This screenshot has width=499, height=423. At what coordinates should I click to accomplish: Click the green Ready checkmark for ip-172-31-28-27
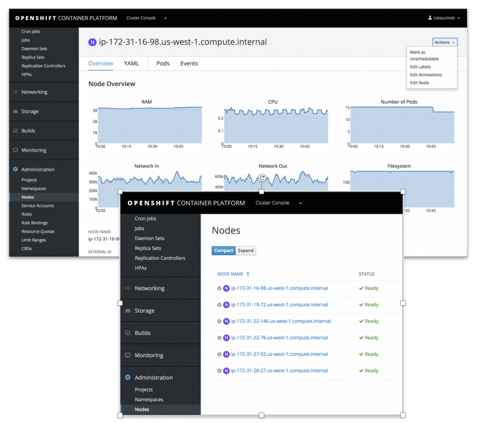pyautogui.click(x=362, y=370)
